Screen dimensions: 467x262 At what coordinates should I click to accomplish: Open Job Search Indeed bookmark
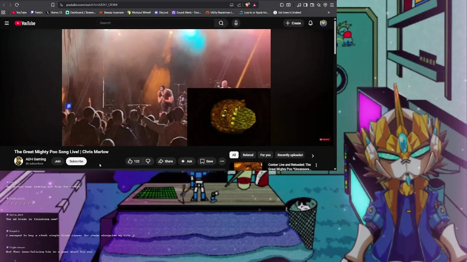(287, 12)
